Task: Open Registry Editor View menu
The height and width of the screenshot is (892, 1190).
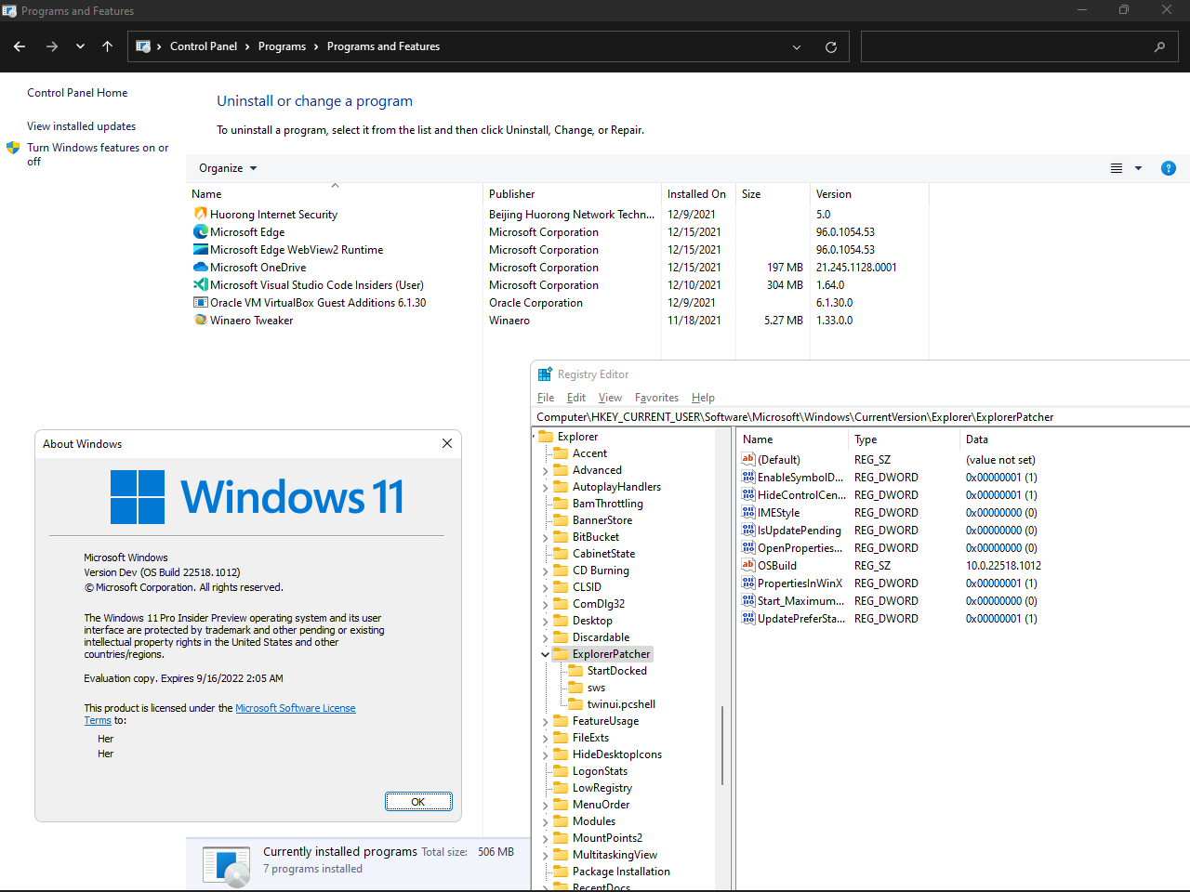Action: (610, 398)
